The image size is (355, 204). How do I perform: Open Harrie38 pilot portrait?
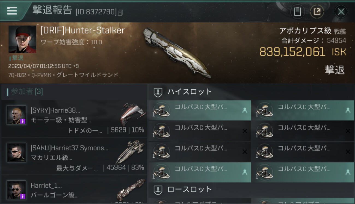16,115
